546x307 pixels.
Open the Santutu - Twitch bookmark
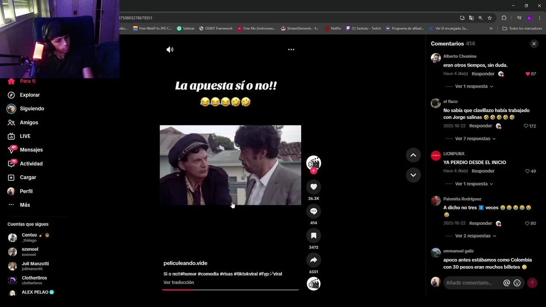(363, 29)
